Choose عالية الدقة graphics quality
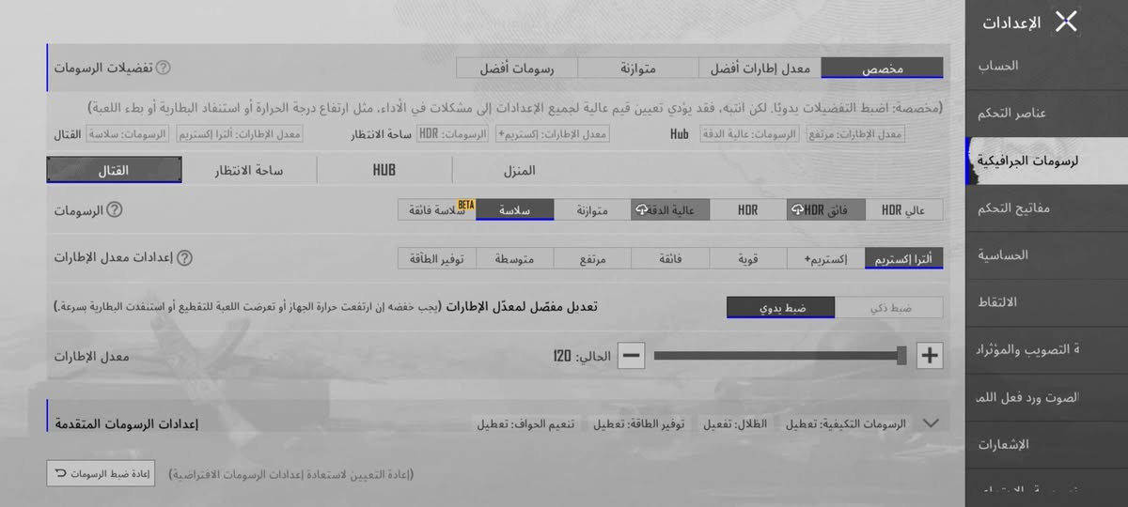1128x507 pixels. point(670,210)
